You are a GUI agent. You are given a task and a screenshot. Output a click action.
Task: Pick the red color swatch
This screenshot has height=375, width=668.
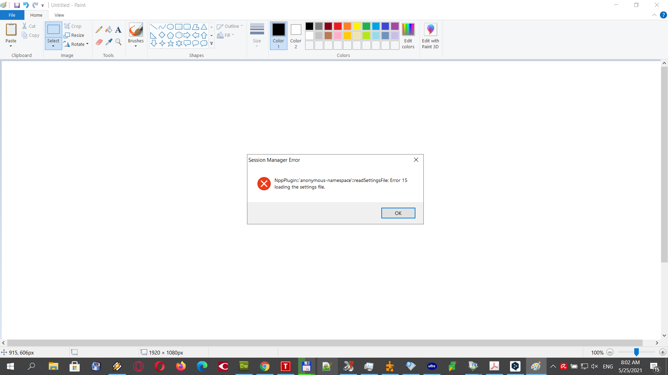pyautogui.click(x=337, y=26)
